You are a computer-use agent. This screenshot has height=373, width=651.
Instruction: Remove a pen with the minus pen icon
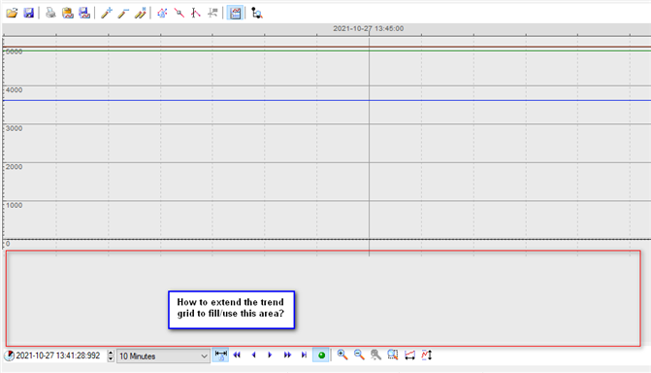pos(123,13)
